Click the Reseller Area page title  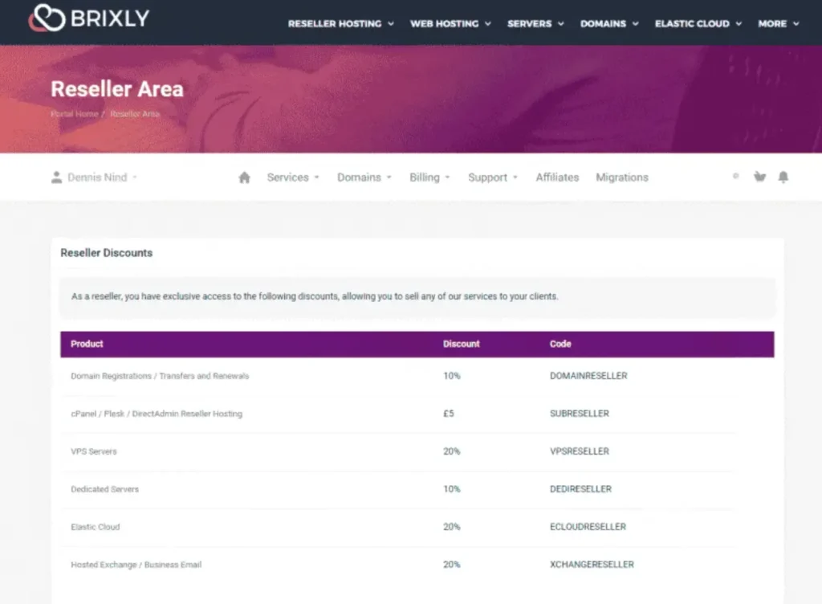click(117, 89)
